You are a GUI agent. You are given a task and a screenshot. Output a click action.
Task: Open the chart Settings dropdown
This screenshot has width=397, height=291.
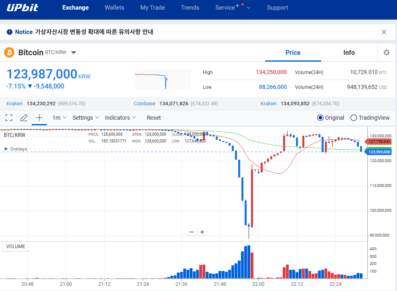[85, 118]
